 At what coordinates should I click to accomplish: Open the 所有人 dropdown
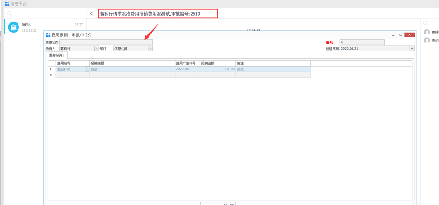96,49
